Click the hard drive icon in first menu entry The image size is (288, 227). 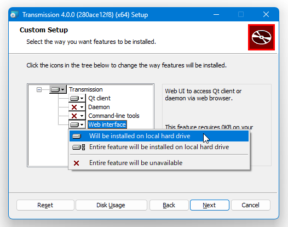click(77, 137)
